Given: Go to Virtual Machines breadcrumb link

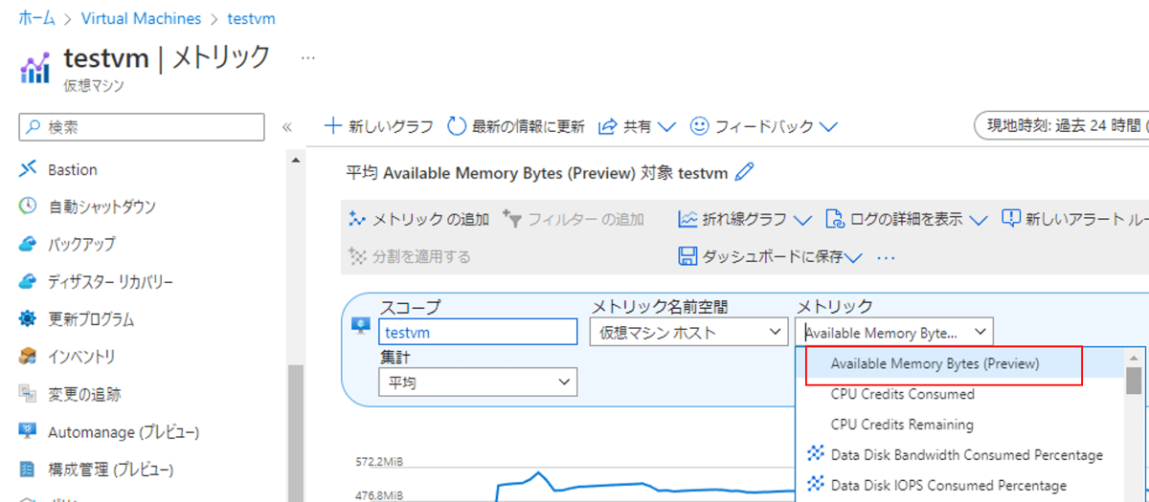Looking at the screenshot, I should point(142,18).
